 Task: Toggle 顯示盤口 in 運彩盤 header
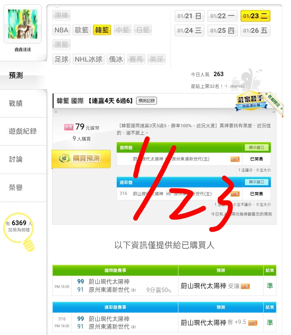click(x=257, y=182)
